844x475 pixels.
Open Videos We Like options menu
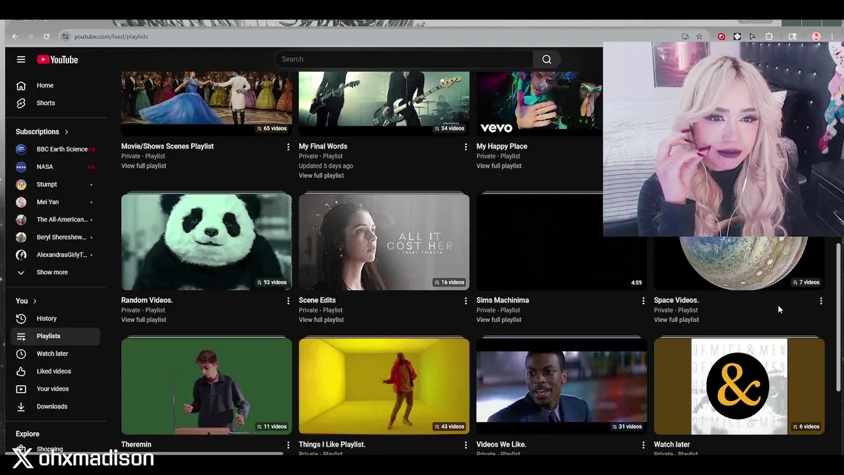pos(644,445)
